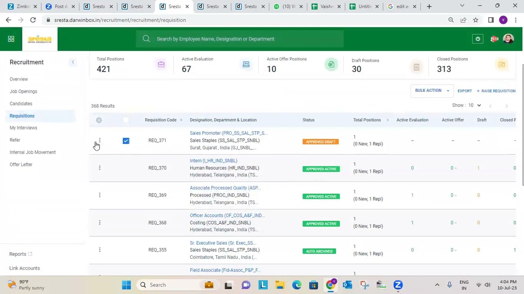Select Requisitions in sidebar
The image size is (524, 294).
pyautogui.click(x=22, y=116)
